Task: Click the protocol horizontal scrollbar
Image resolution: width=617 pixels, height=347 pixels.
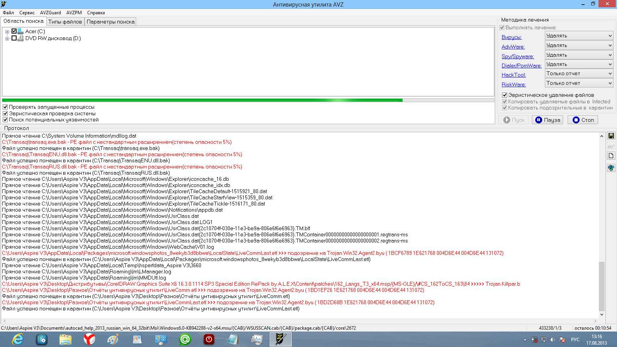Action: tap(300, 321)
